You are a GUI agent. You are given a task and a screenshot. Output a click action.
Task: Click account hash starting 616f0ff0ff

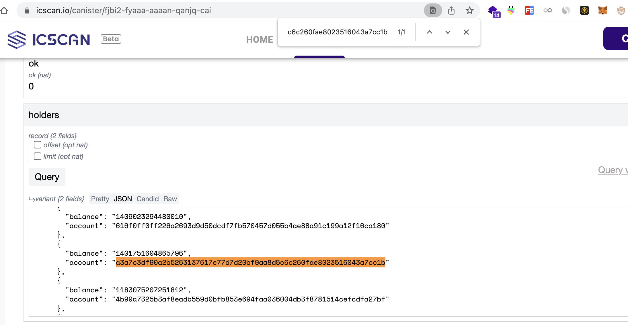click(x=251, y=226)
